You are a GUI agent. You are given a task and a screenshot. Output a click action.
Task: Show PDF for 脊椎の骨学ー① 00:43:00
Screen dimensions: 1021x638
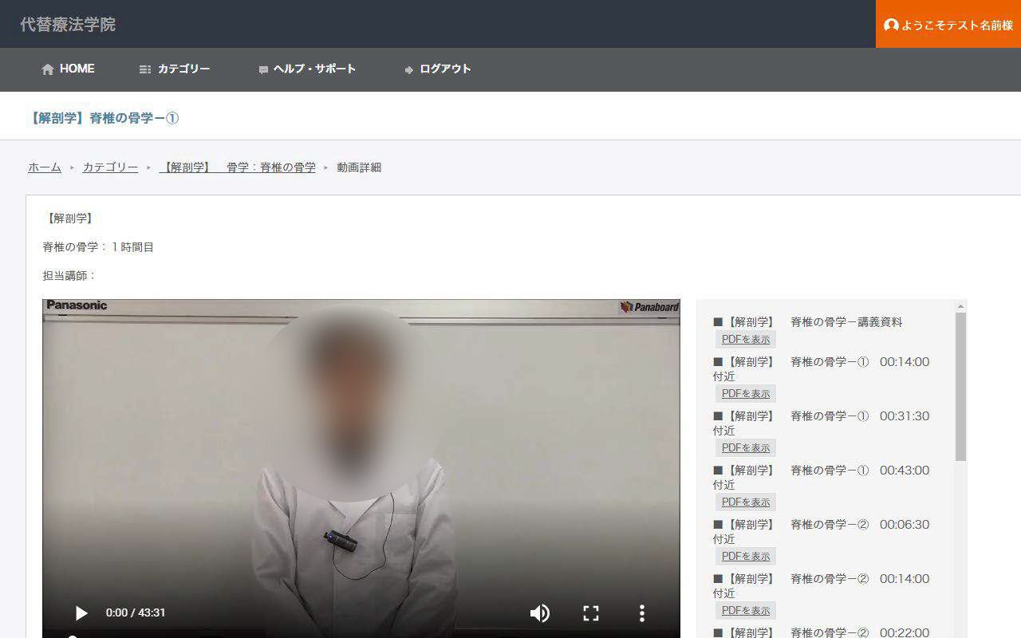coord(746,502)
